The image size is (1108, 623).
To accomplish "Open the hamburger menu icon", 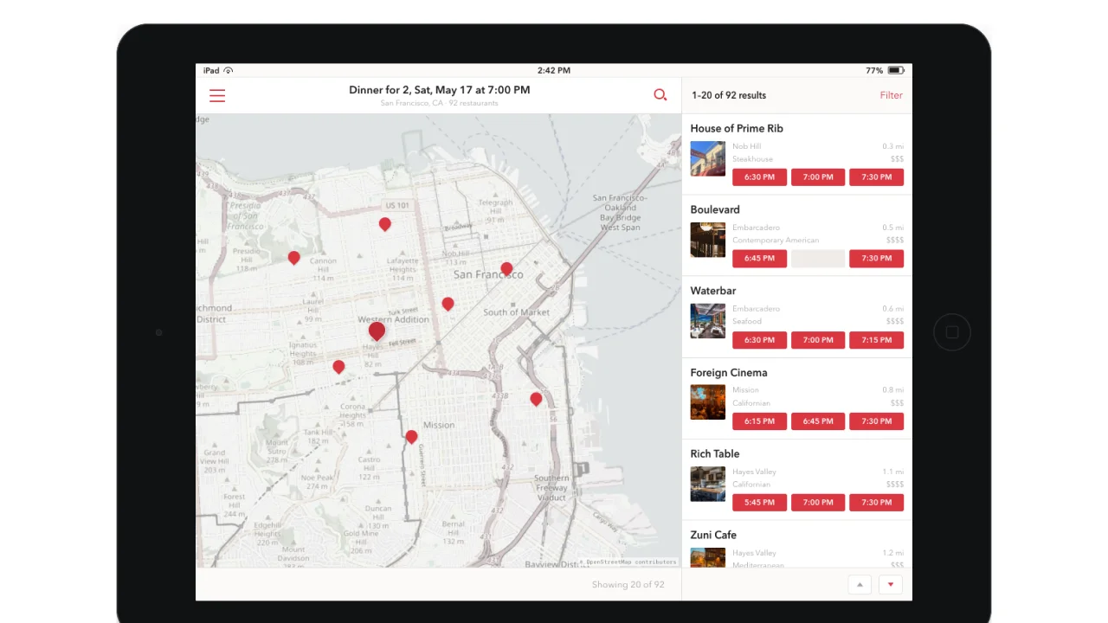I will tap(217, 96).
